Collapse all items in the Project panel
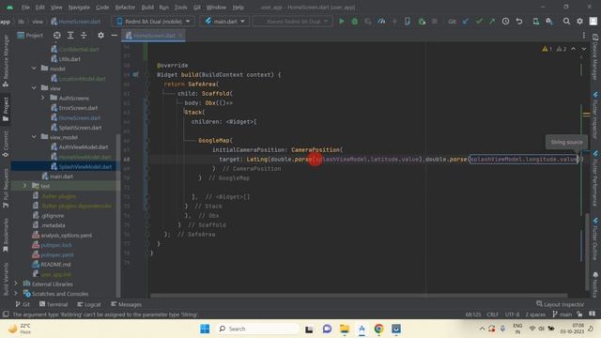 point(84,36)
